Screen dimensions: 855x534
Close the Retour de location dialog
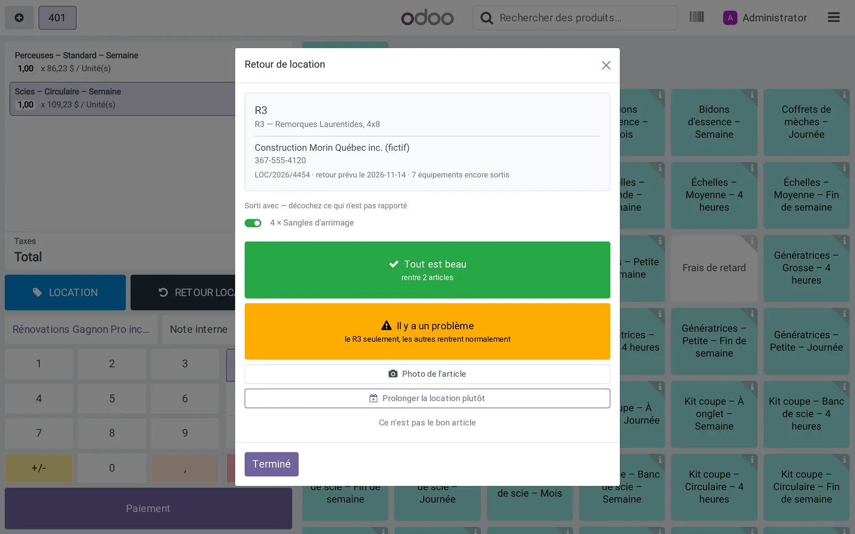point(605,65)
